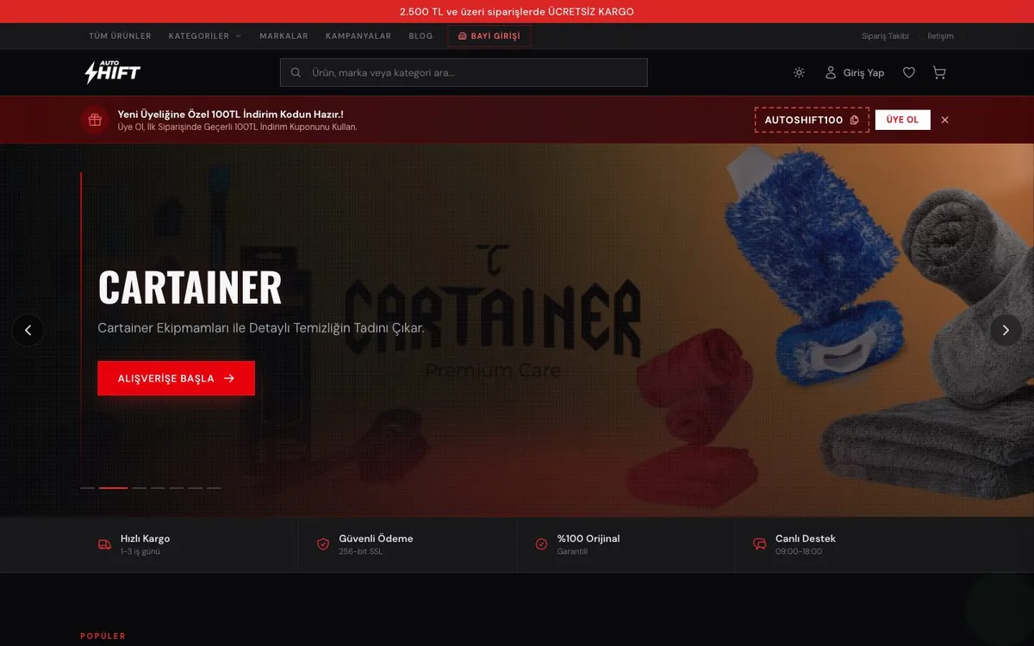Click the CARTAINER hero heading
Screen dimensions: 1034x646
[190, 287]
